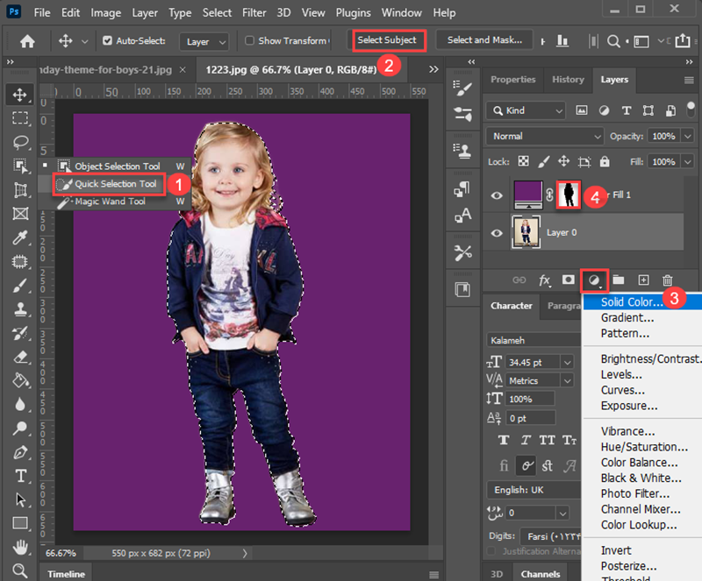Switch to the History tab
Viewport: 702px width, 581px height.
pyautogui.click(x=568, y=80)
